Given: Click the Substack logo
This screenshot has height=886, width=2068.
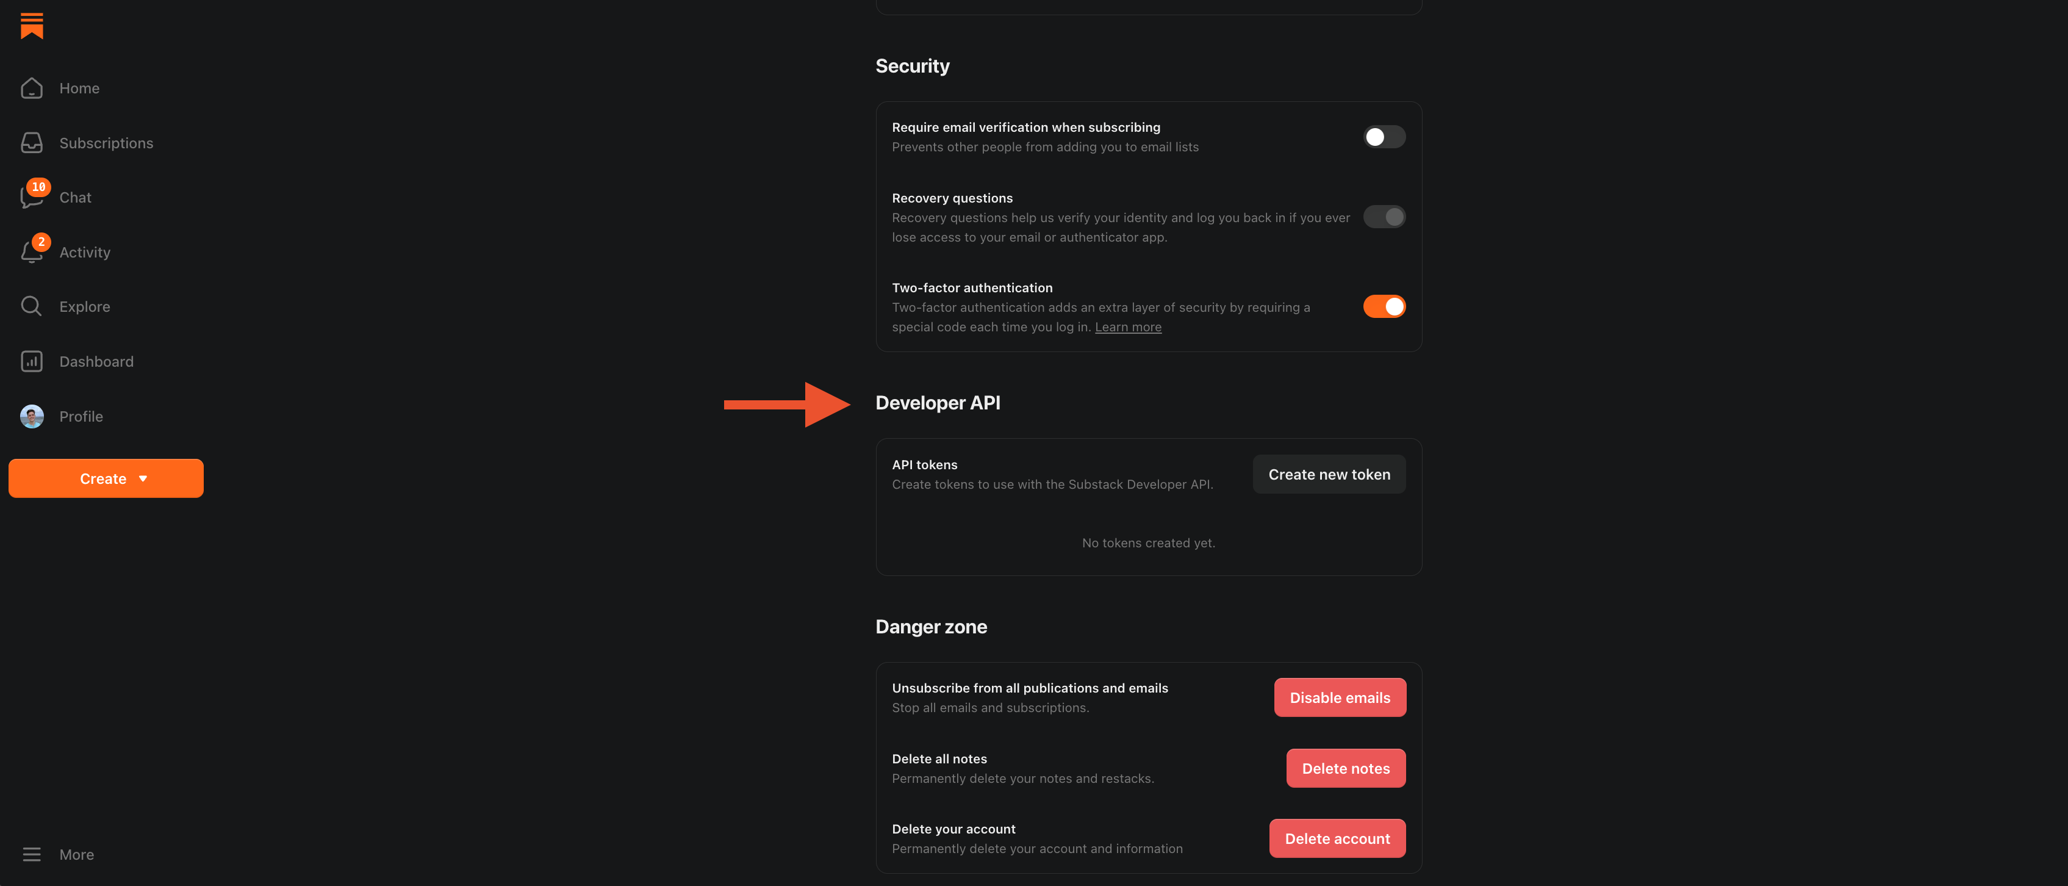Looking at the screenshot, I should [x=31, y=25].
